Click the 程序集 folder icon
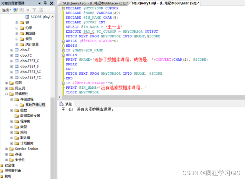The height and width of the screenshot is (179, 245). [17, 121]
